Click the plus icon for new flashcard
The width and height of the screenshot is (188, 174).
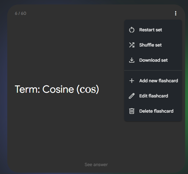132,81
